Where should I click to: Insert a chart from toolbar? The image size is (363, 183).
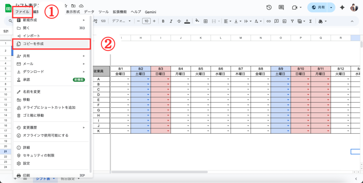pyautogui.click(x=284, y=21)
